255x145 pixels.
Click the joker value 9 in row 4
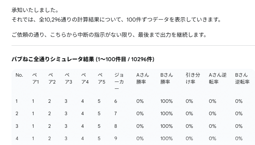click(116, 138)
